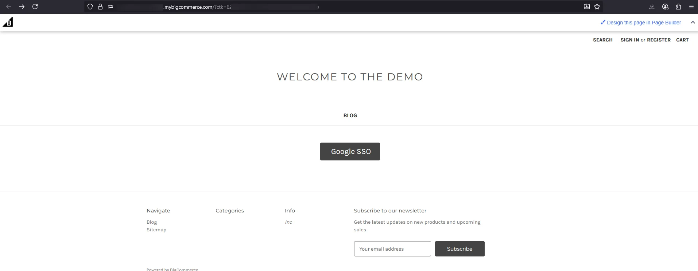Screen dimensions: 698x271
Task: Collapse the BigCommerce admin bar chevron
Action: pos(693,23)
